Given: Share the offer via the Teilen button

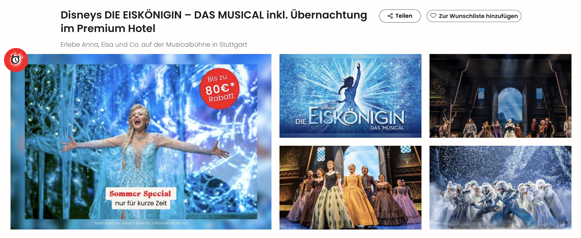Looking at the screenshot, I should (400, 16).
